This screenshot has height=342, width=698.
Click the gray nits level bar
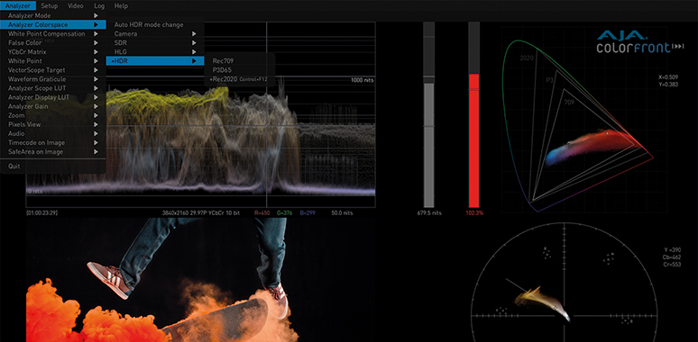(x=428, y=145)
